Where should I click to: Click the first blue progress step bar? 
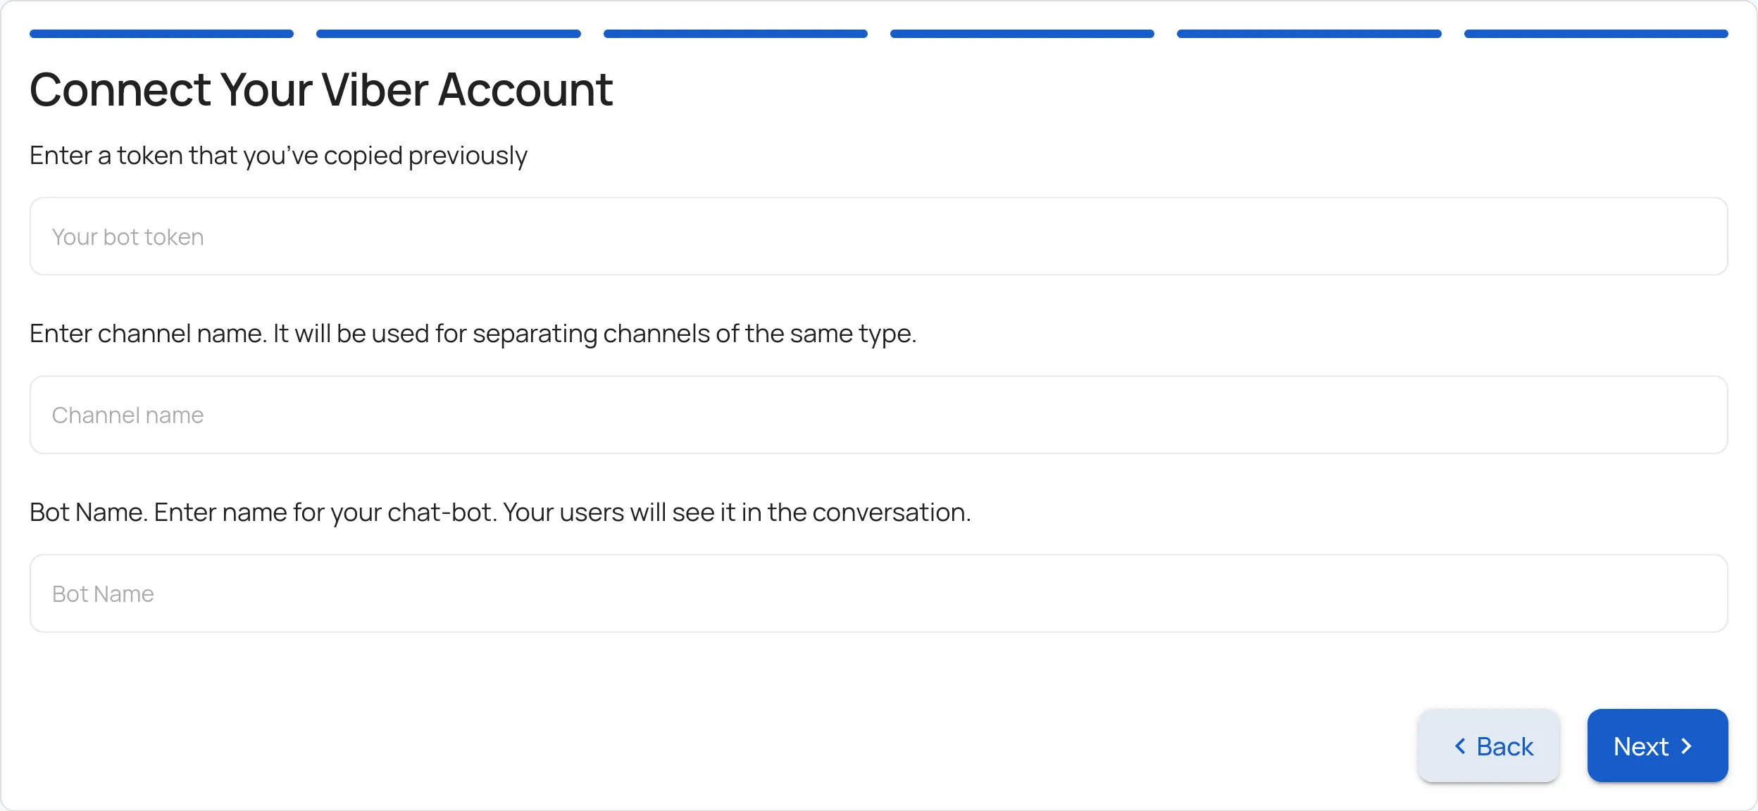click(x=161, y=34)
